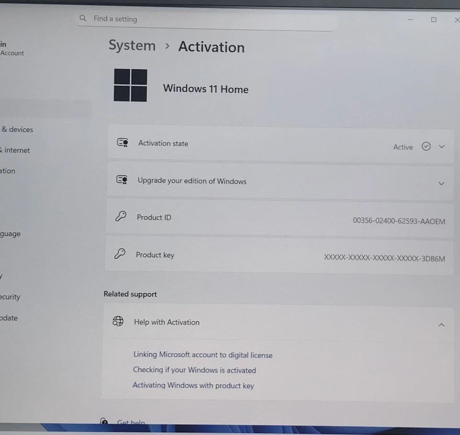Click the Get help headset icon
This screenshot has height=435, width=460.
(103, 421)
